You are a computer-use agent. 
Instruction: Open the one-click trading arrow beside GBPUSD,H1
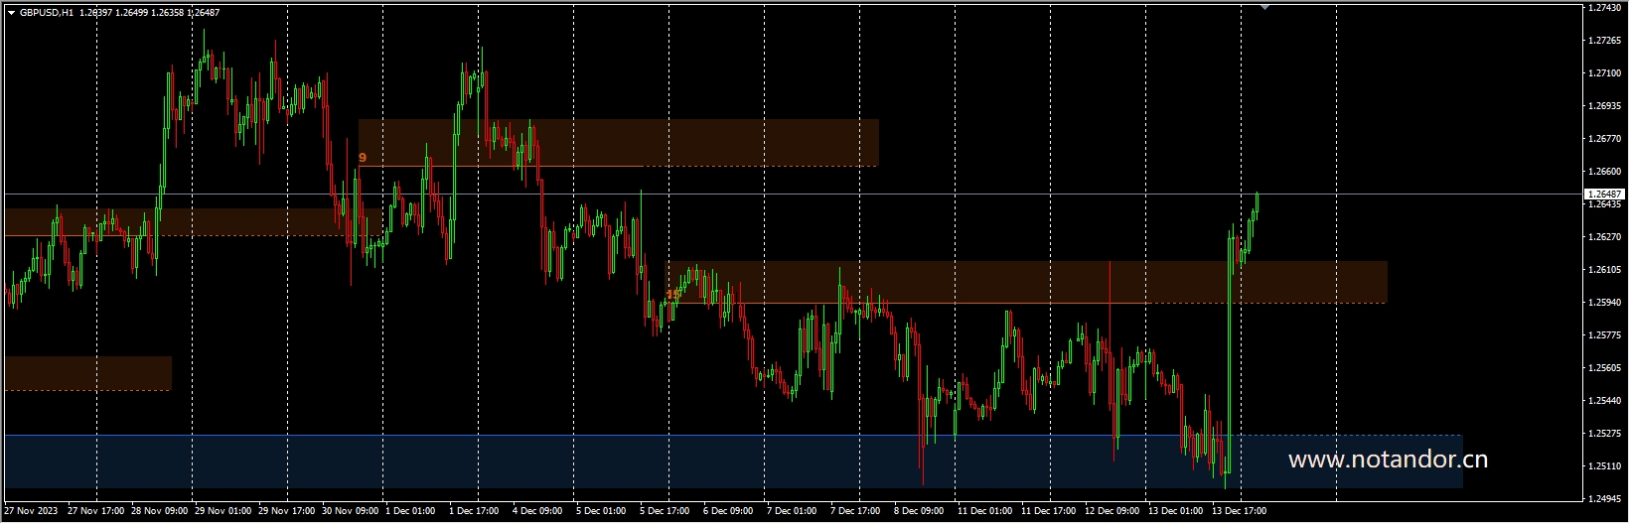tap(11, 12)
